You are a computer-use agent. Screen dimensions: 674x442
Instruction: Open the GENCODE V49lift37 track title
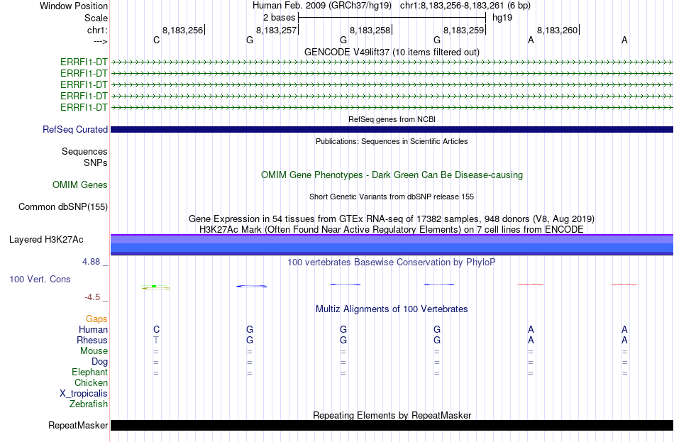click(392, 52)
